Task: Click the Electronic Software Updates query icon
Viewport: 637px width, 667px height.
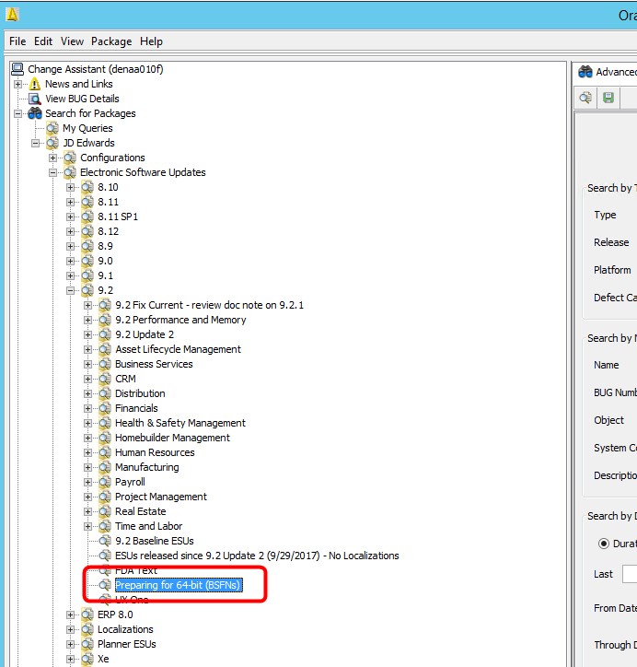Action: point(70,172)
